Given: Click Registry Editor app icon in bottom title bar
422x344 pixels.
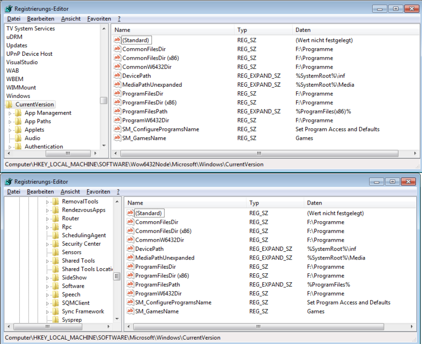Looking at the screenshot, I should tap(9, 182).
